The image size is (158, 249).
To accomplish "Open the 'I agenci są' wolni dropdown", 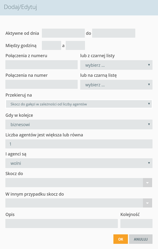I will pyautogui.click(x=79, y=163).
